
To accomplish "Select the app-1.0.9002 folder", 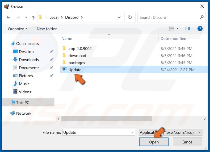I will click(x=80, y=49).
